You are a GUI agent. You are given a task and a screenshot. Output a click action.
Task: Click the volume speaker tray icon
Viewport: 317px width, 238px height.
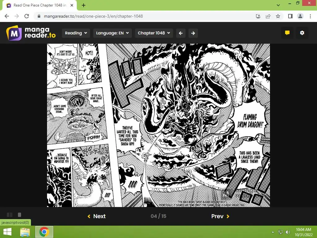point(288,232)
